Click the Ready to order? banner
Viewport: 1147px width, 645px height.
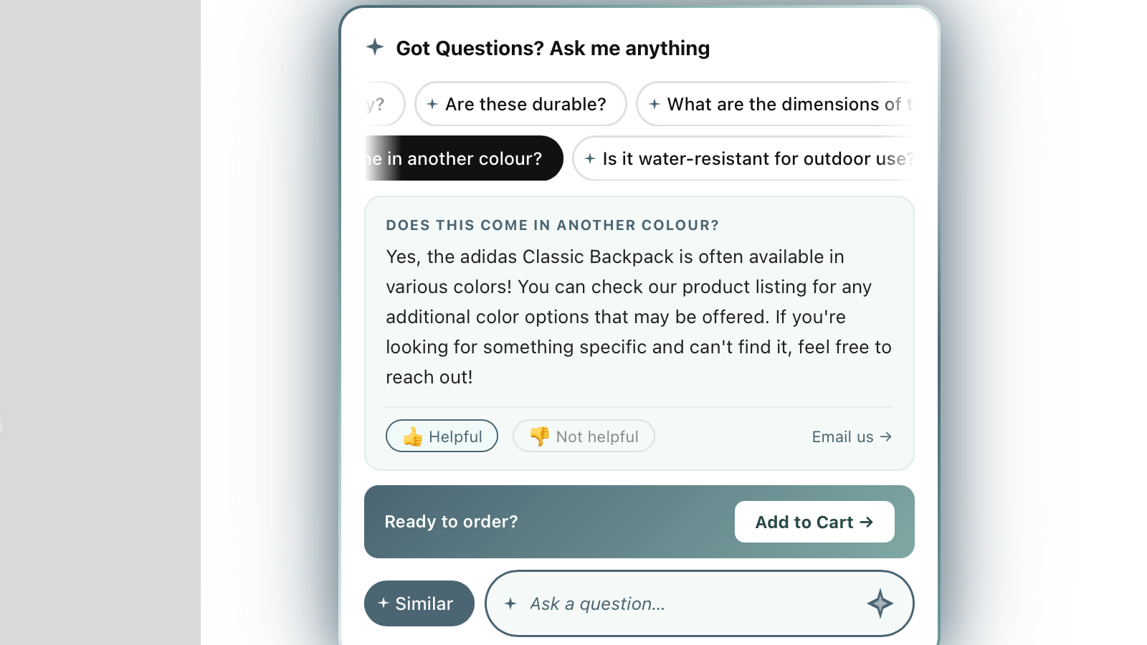tap(639, 522)
